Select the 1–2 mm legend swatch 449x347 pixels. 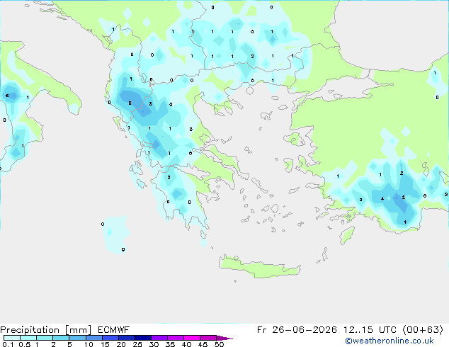click(x=45, y=338)
